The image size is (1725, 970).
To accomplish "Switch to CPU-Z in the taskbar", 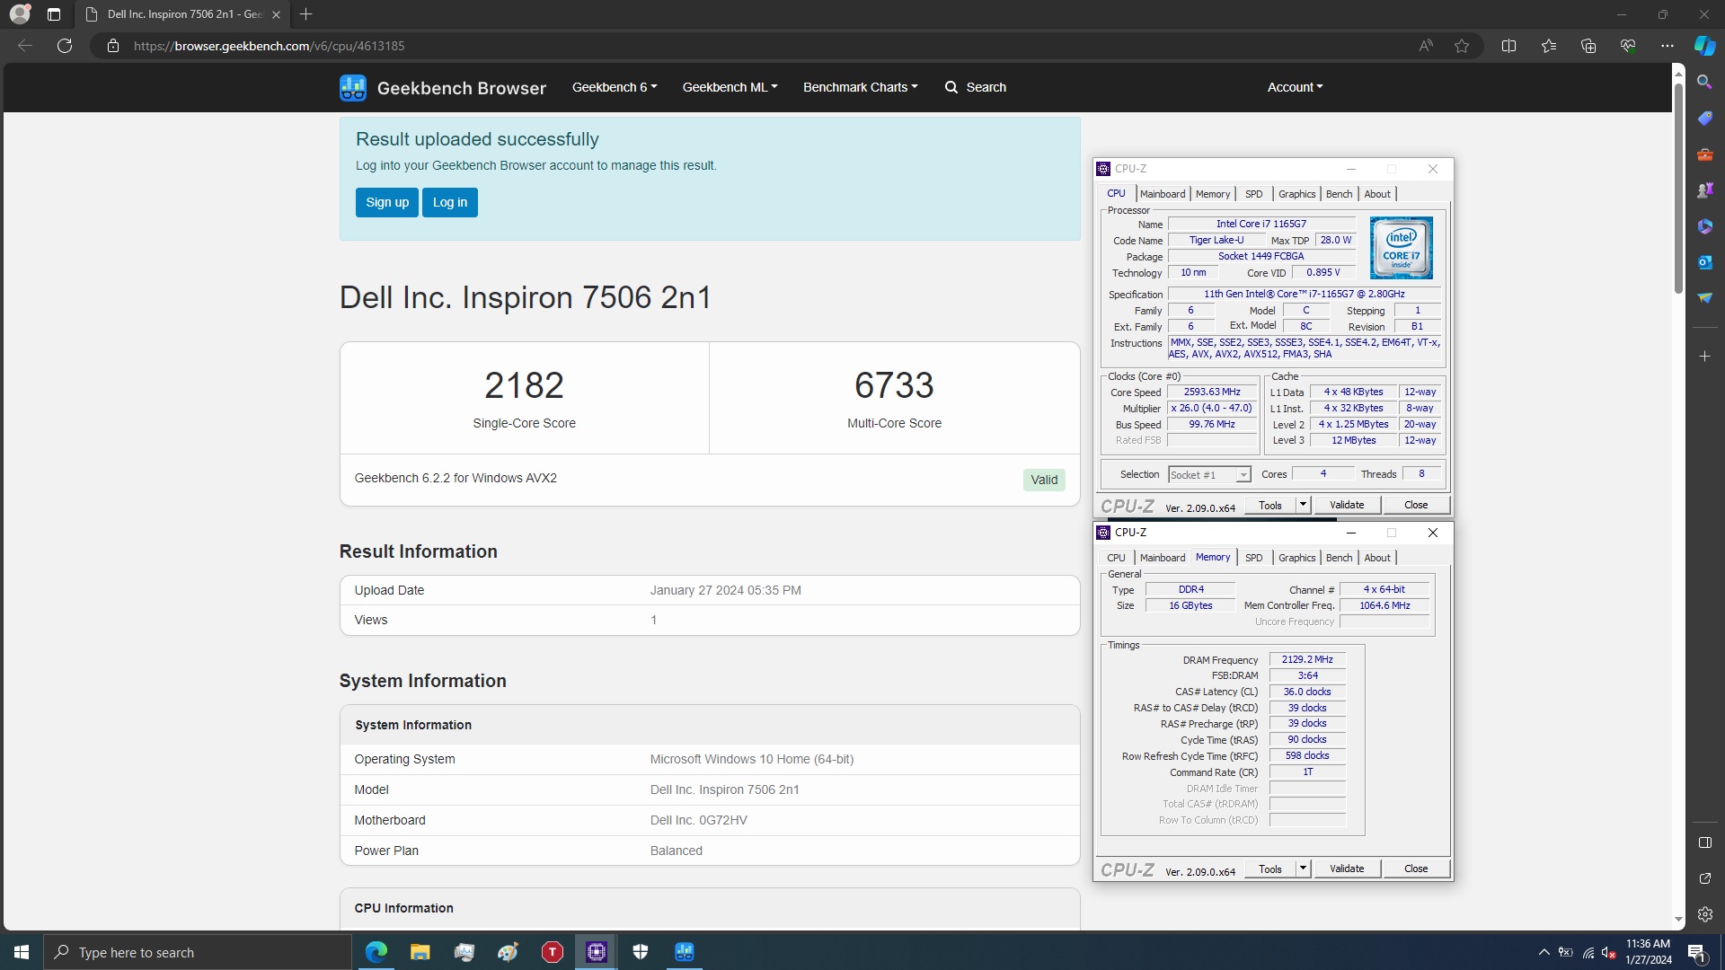I will click(x=597, y=952).
